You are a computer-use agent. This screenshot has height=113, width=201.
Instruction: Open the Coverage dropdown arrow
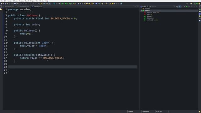click(x=72, y=3)
